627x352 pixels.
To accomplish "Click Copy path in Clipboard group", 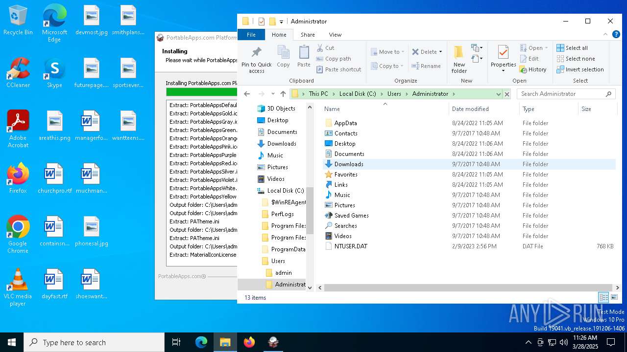I will [x=334, y=59].
